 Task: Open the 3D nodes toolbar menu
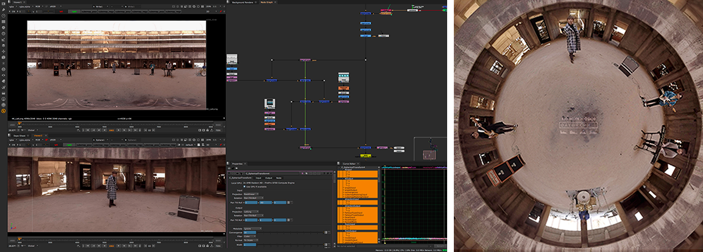coord(4,57)
